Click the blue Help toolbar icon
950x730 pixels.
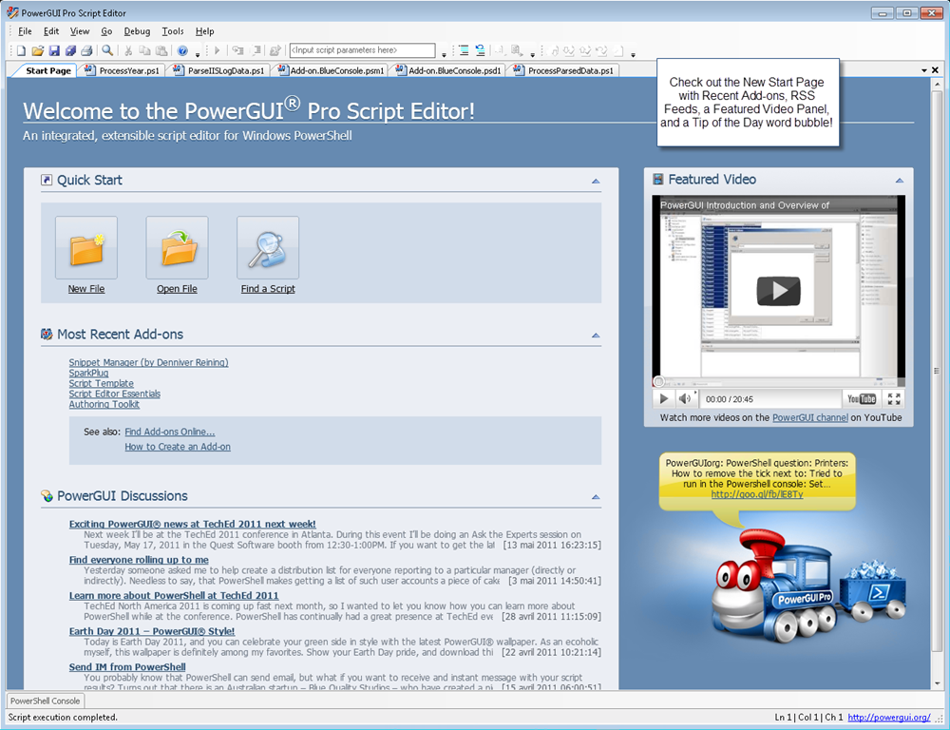pyautogui.click(x=182, y=50)
